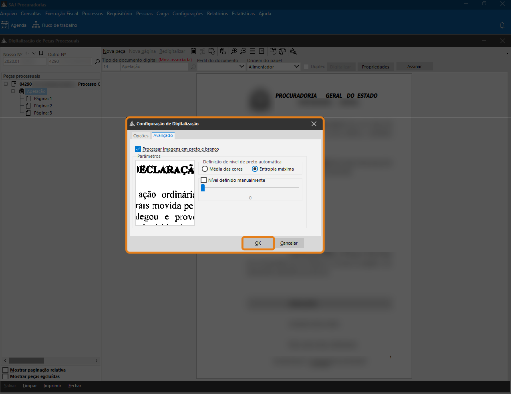Select Página: 2 in the tree
Image resolution: width=511 pixels, height=394 pixels.
(43, 106)
